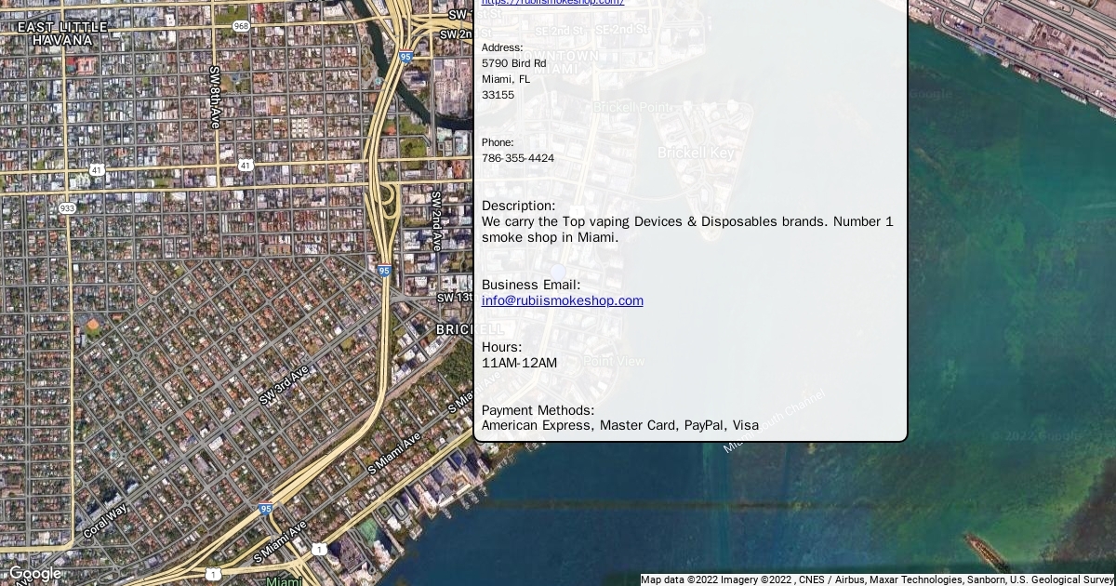This screenshot has height=586, width=1116.
Task: Click the route 41 shield near SW 8th Ave
Action: point(246,165)
